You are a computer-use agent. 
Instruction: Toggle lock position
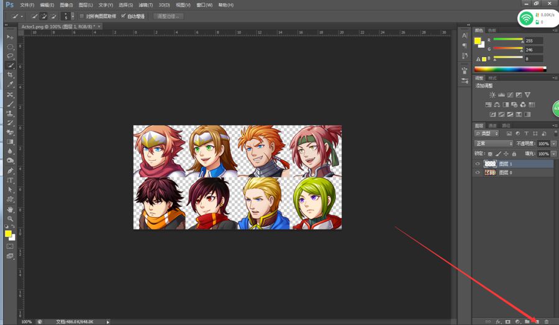pyautogui.click(x=506, y=154)
